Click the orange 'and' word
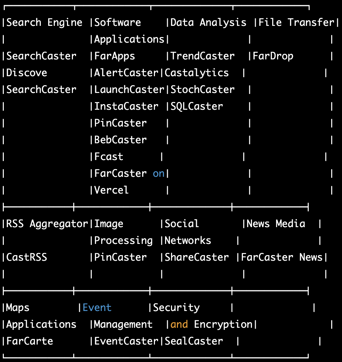 pyautogui.click(x=179, y=324)
